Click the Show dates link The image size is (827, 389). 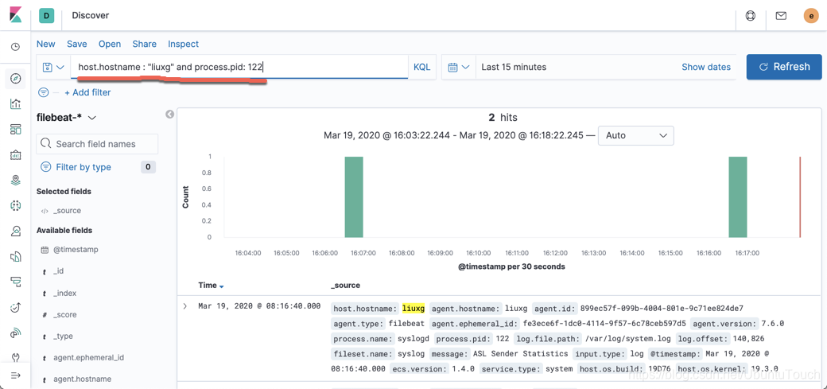tap(706, 67)
